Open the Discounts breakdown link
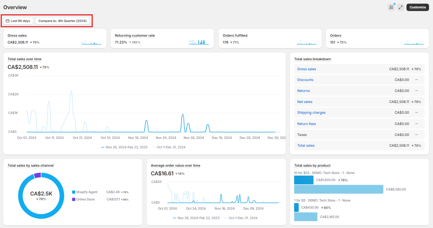The height and width of the screenshot is (228, 433). click(x=305, y=80)
